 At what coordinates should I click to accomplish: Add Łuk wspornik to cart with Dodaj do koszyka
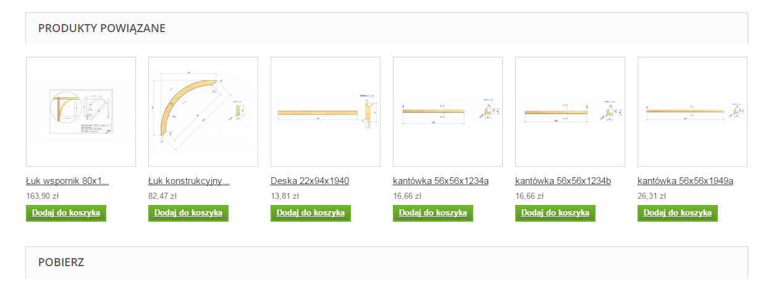click(x=66, y=213)
